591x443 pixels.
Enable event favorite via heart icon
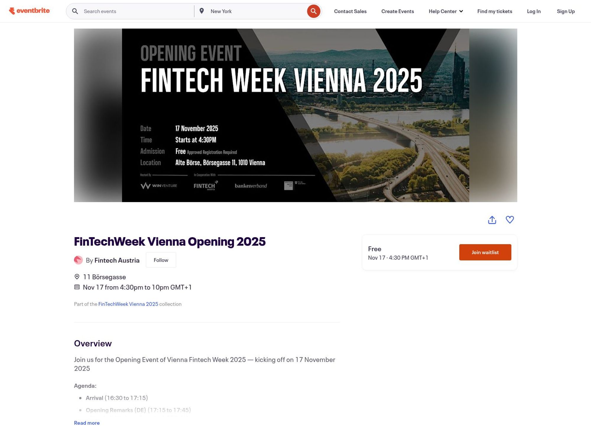point(510,220)
